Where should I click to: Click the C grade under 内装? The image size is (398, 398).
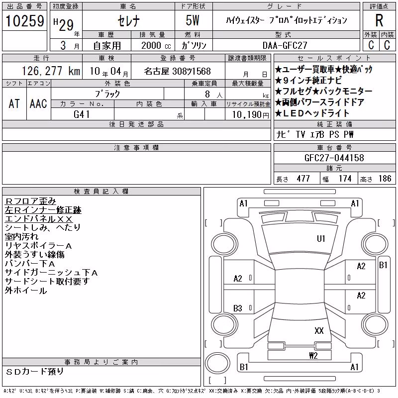pyautogui.click(x=387, y=45)
